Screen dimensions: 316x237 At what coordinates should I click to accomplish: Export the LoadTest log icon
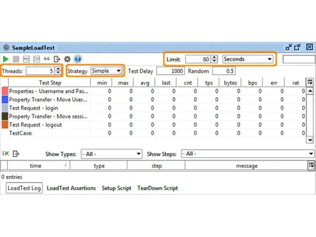point(16,154)
